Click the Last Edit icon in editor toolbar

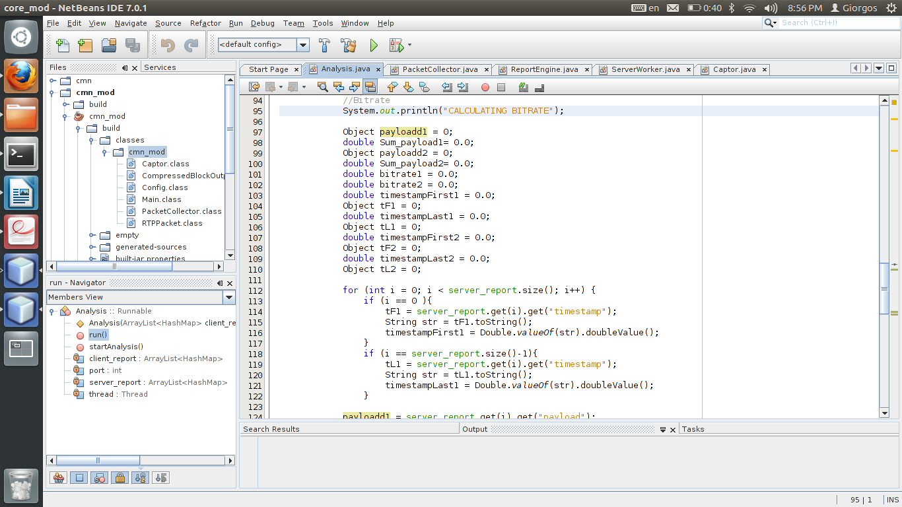[254, 86]
